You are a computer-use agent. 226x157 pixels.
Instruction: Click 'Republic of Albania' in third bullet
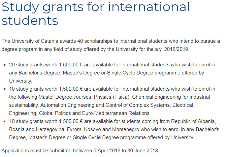click(x=193, y=121)
